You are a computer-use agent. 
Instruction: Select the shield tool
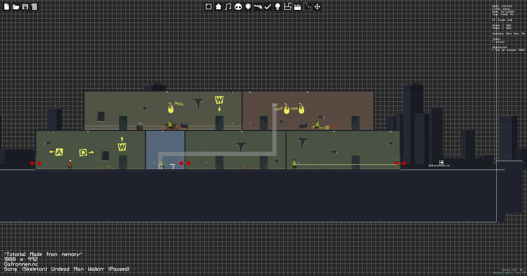(248, 7)
